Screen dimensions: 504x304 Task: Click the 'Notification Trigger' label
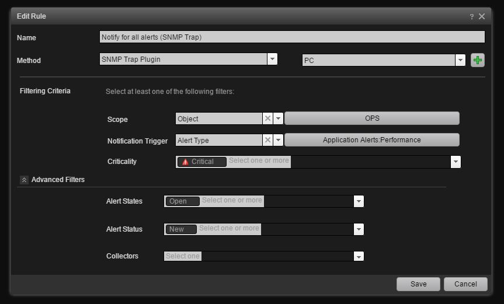pos(137,141)
